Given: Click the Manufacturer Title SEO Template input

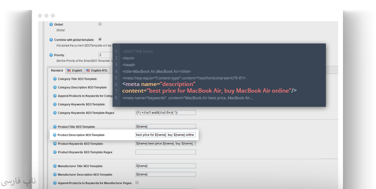Looking at the screenshot, I should [x=165, y=166].
